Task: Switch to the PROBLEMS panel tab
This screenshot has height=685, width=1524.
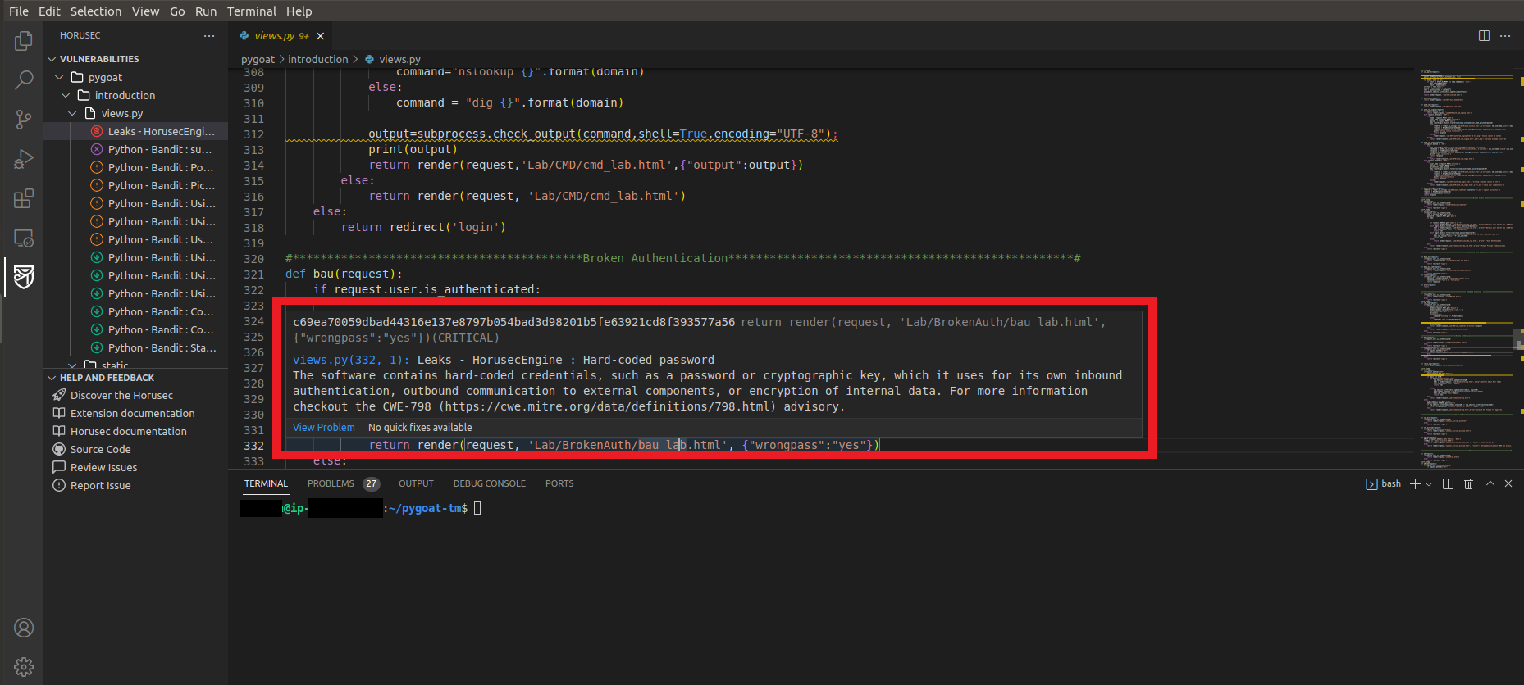Action: (x=343, y=483)
